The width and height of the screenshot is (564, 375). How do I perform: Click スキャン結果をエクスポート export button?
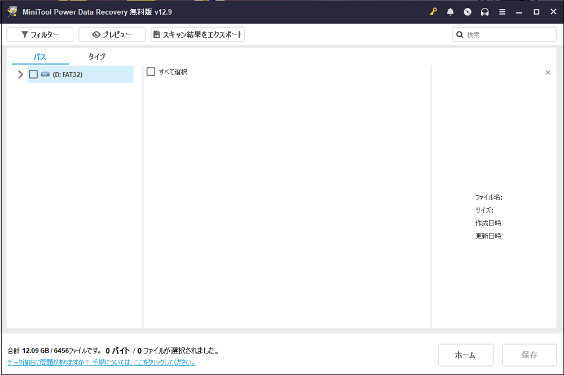pos(197,34)
